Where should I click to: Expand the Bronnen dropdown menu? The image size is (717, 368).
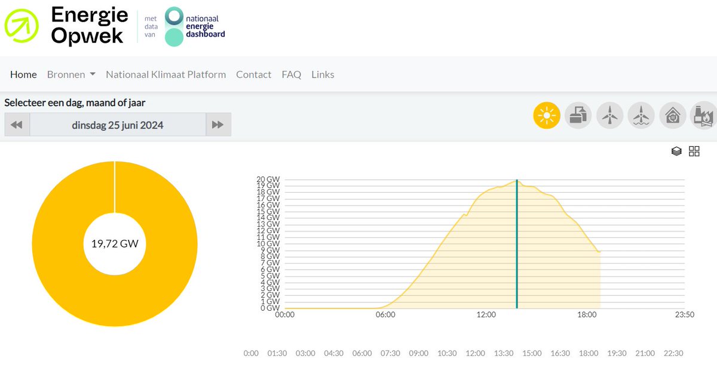pos(72,75)
